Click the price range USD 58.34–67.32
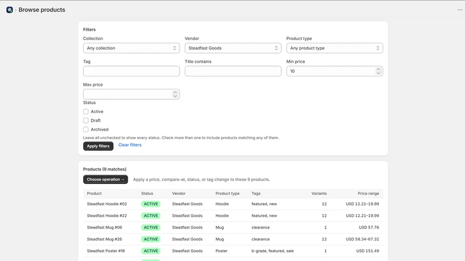Screen dimensions: 465x261 click(x=362, y=239)
